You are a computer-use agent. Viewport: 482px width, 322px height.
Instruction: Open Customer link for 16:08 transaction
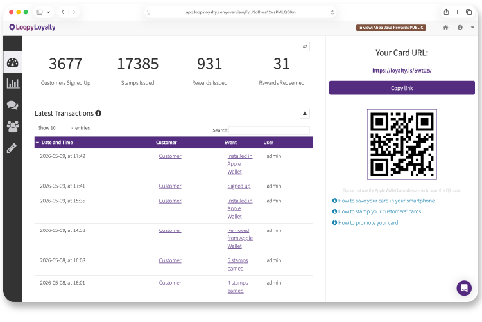click(x=170, y=260)
